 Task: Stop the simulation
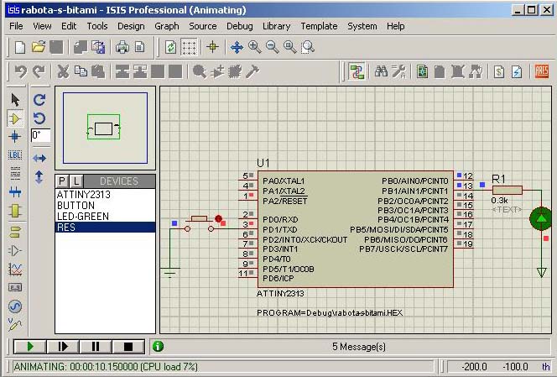pos(128,346)
